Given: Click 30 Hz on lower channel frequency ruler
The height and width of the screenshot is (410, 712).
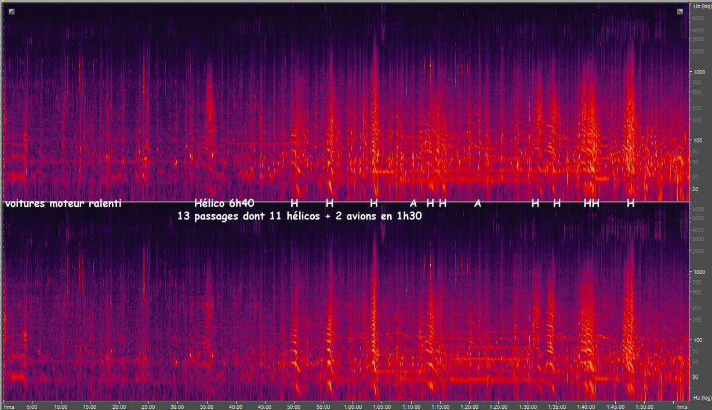Looking at the screenshot, I should coord(695,376).
